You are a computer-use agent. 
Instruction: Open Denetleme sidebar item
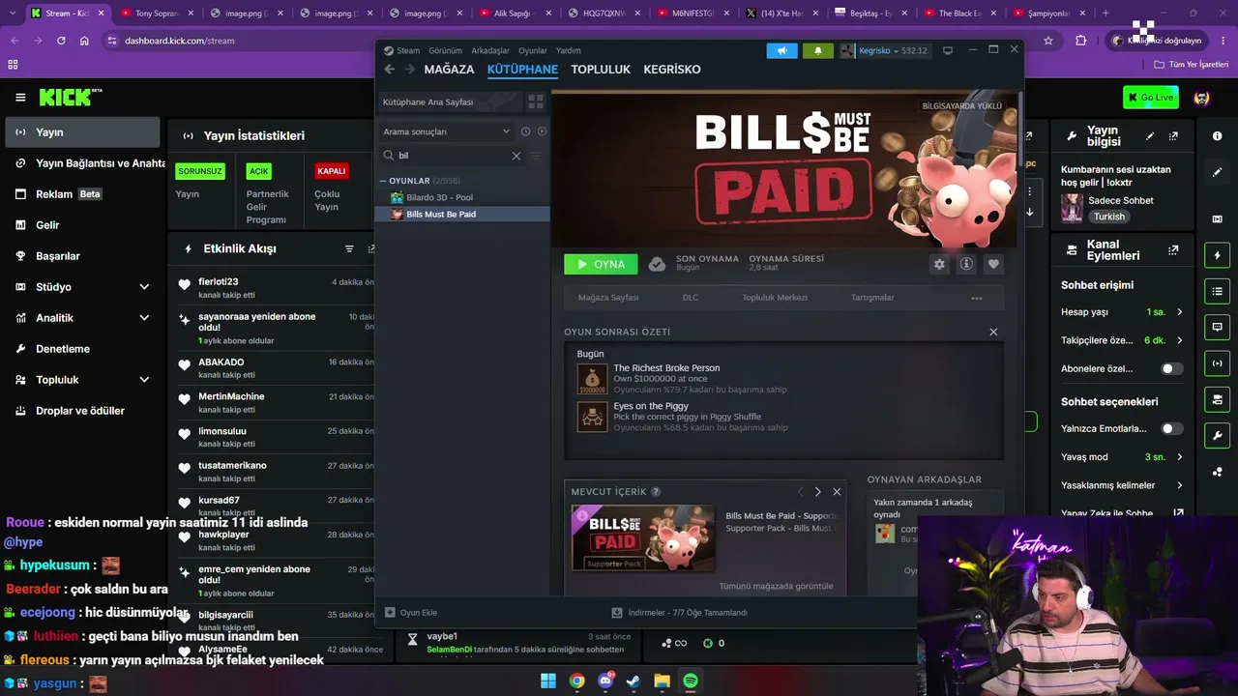[x=82, y=349]
